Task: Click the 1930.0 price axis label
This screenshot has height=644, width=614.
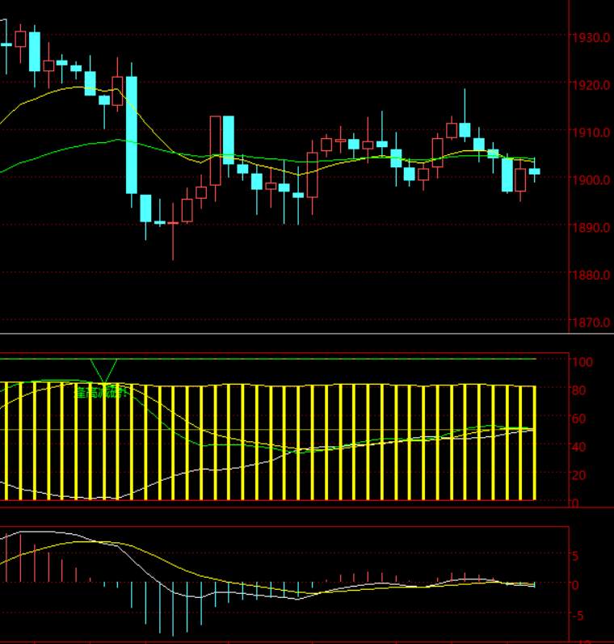Action: (591, 38)
